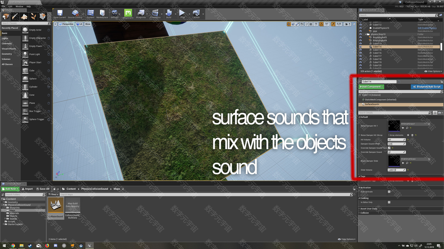
Task: Select the Geometry Editing mode icon
Action: (42, 17)
